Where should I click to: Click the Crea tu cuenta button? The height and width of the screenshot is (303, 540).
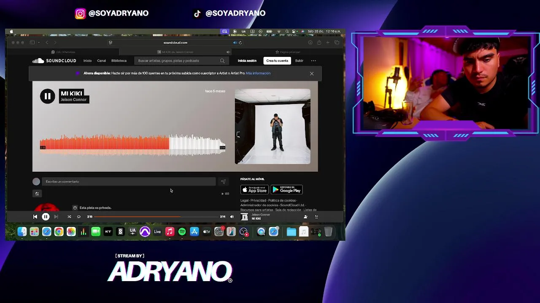tap(277, 61)
